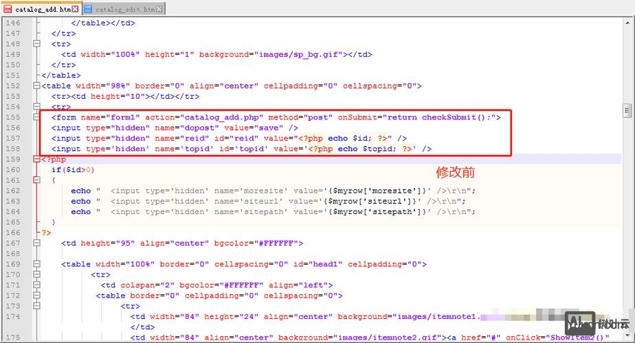Collapse the form fold at line 155
This screenshot has height=343, width=635.
(37, 117)
